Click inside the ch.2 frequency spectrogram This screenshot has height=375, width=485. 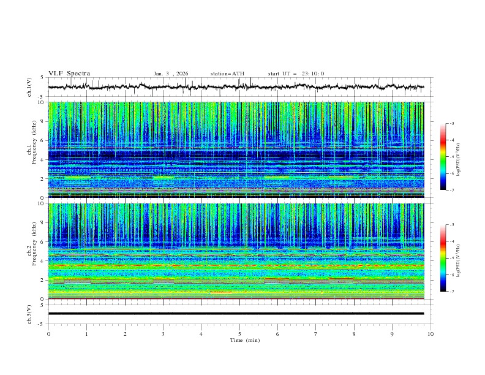[x=236, y=251]
